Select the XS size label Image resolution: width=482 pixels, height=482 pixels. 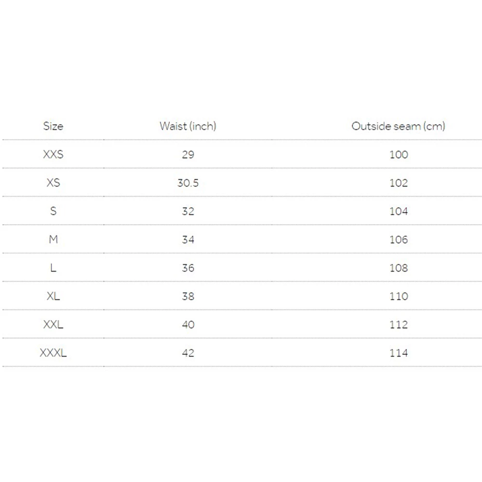53,183
